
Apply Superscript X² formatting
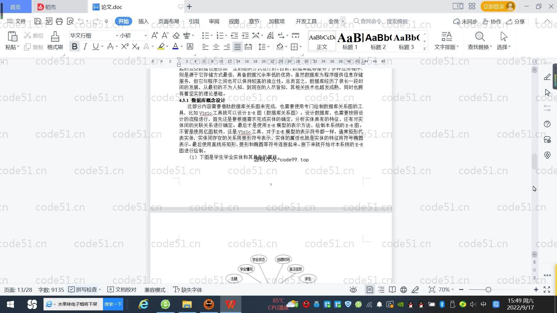[125, 46]
